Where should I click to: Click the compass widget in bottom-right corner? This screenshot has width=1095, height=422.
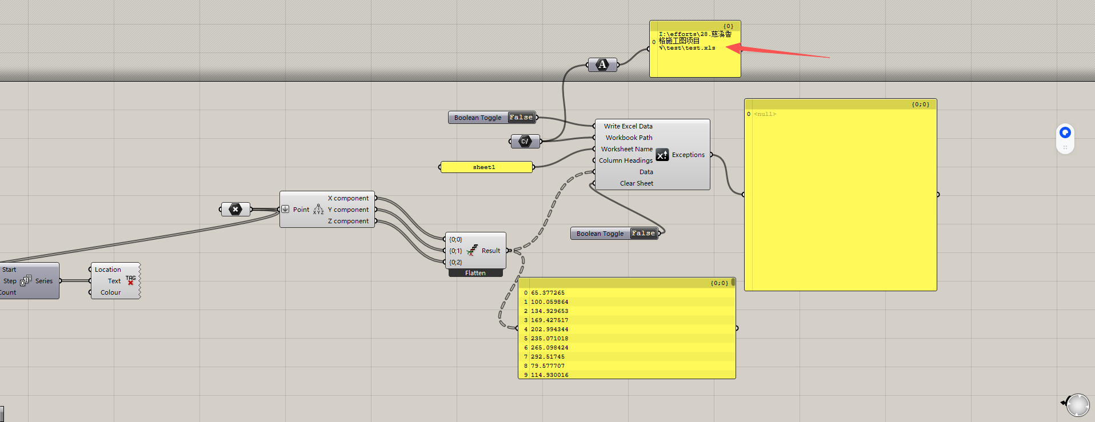(x=1077, y=405)
